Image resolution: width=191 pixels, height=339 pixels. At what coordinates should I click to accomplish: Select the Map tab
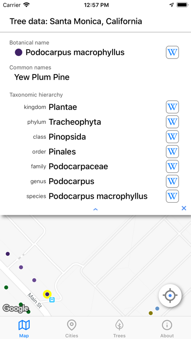coord(24,329)
